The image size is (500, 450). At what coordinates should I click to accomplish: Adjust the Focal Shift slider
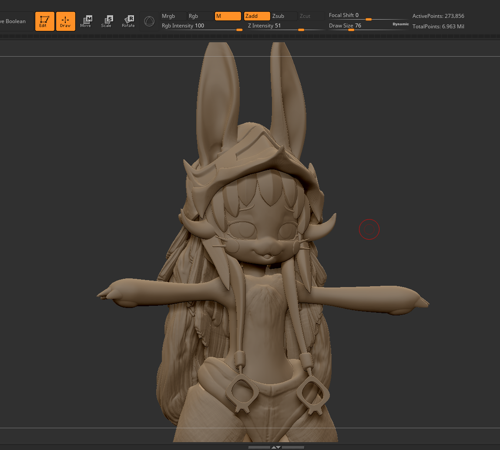coord(368,16)
